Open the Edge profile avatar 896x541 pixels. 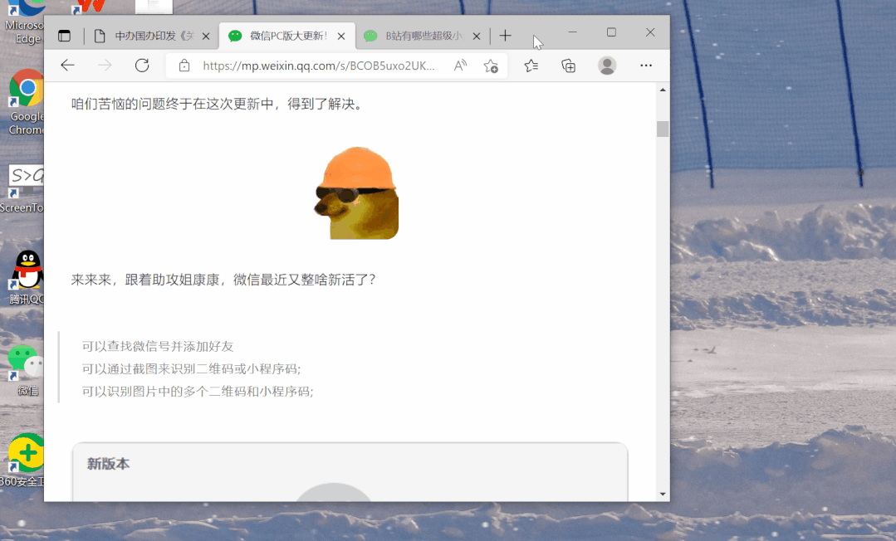[607, 66]
